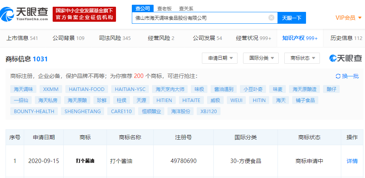This screenshot has width=365, height=178.
Task: Select the 恒顺醋业 trademark tag
Action: click(151, 111)
